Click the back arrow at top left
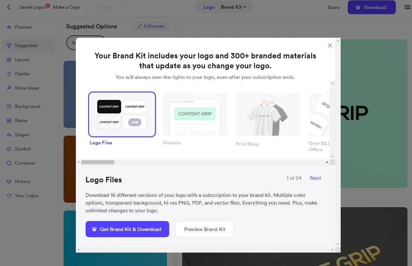Viewport: 412px width, 266px height. coord(8,7)
